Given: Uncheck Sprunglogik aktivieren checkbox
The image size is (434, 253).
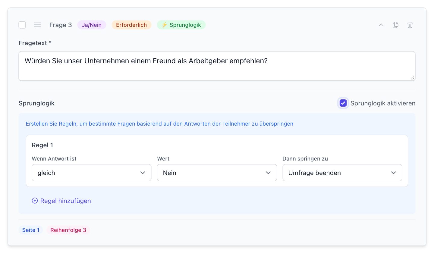Looking at the screenshot, I should pyautogui.click(x=343, y=103).
